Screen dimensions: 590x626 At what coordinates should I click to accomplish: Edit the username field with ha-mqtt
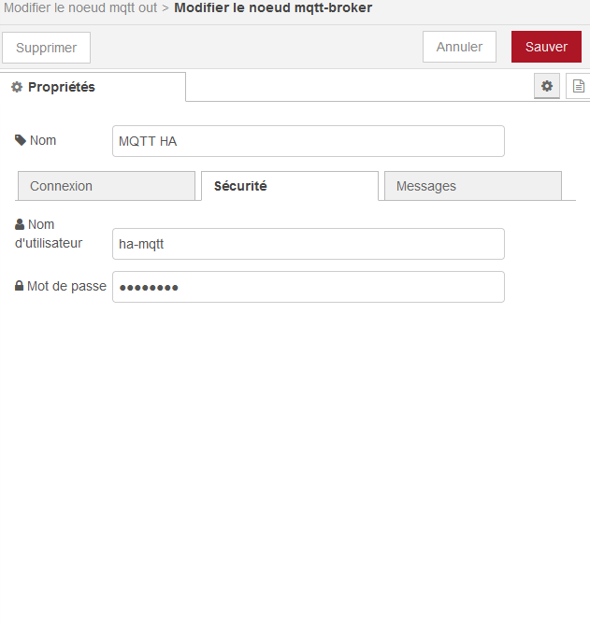click(x=309, y=244)
